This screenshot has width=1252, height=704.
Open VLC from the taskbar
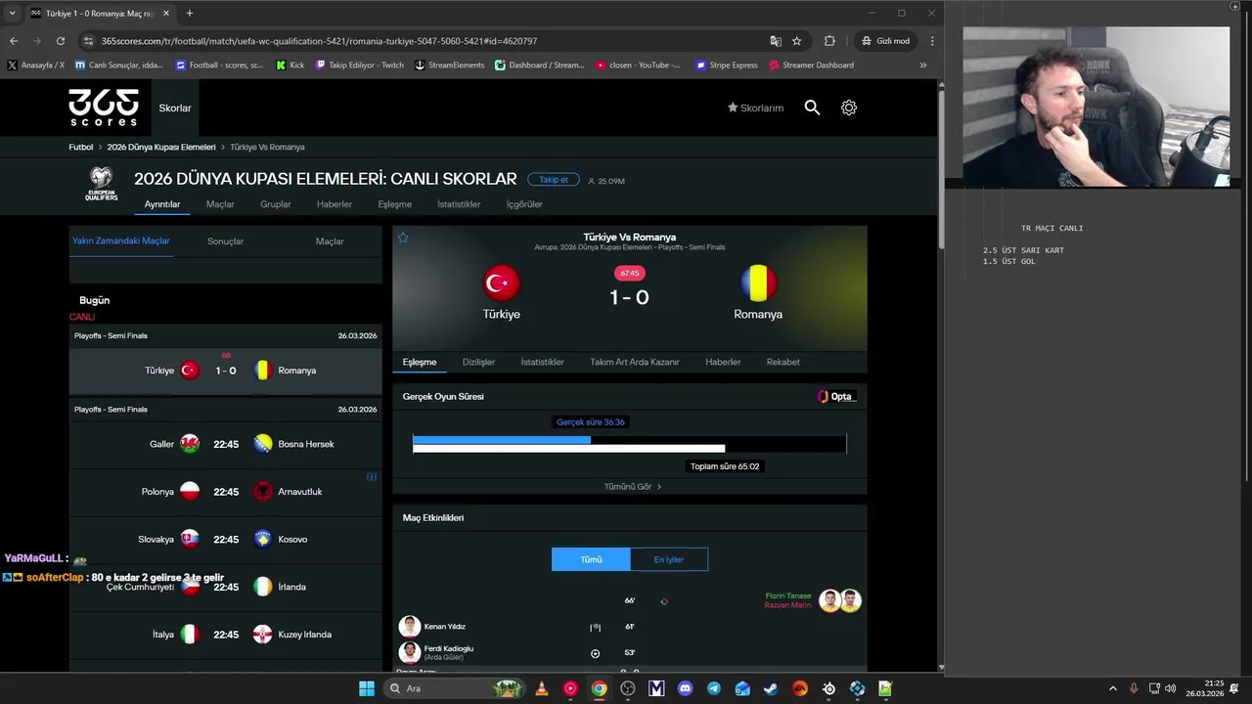coord(542,688)
